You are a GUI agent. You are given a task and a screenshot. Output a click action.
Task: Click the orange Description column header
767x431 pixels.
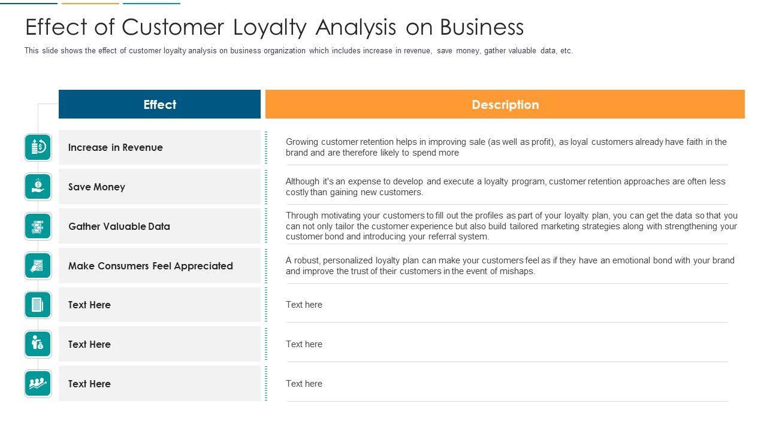point(505,105)
